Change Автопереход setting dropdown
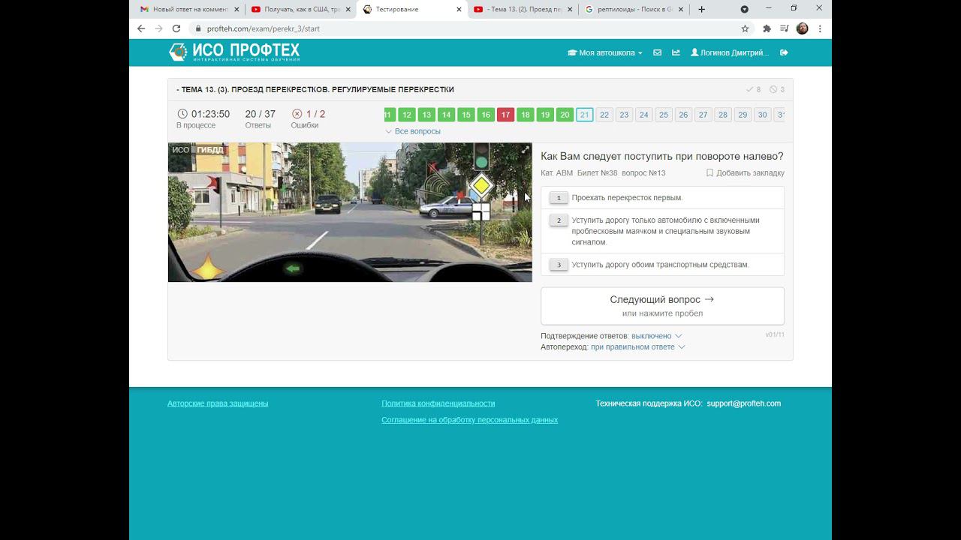 [x=637, y=347]
